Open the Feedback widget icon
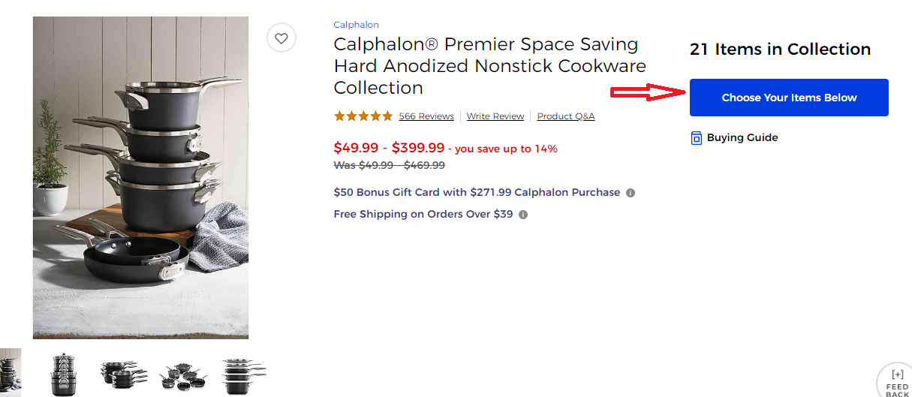The width and height of the screenshot is (912, 397). [x=897, y=381]
